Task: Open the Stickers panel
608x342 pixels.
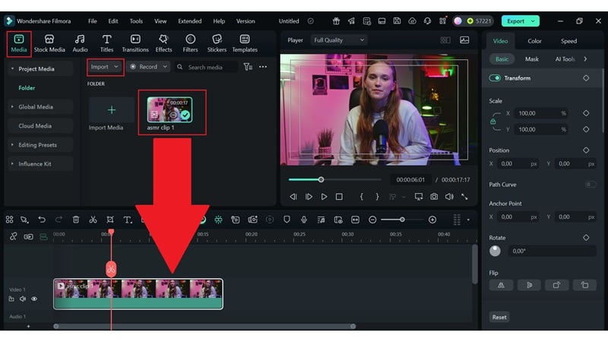Action: coord(217,43)
